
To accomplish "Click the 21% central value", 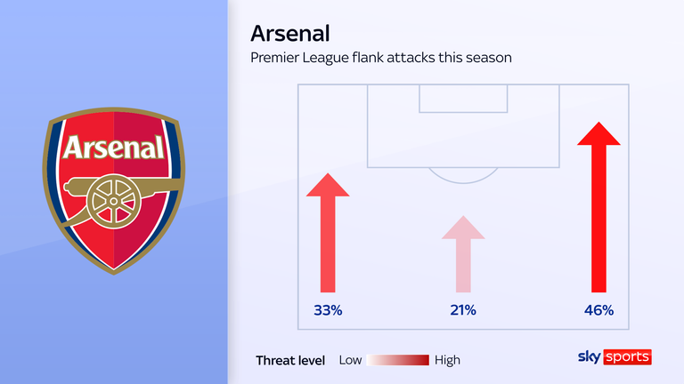I will (463, 310).
